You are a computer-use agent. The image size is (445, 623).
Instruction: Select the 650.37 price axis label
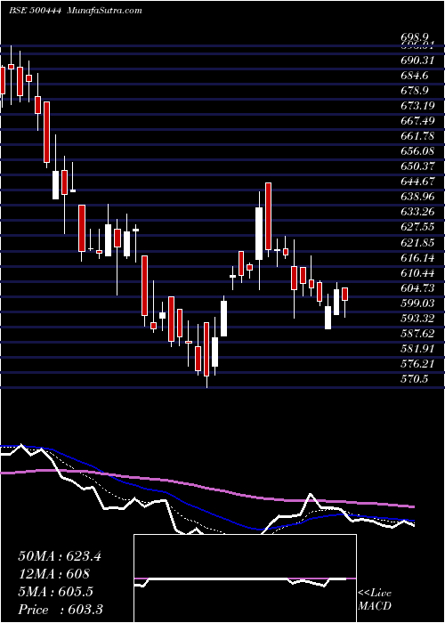[416, 166]
